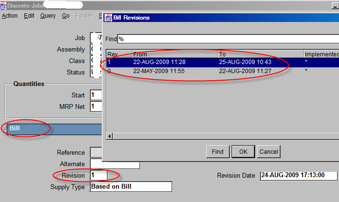Click the Revision field showing 1
The height and width of the screenshot is (202, 339).
coord(99,175)
